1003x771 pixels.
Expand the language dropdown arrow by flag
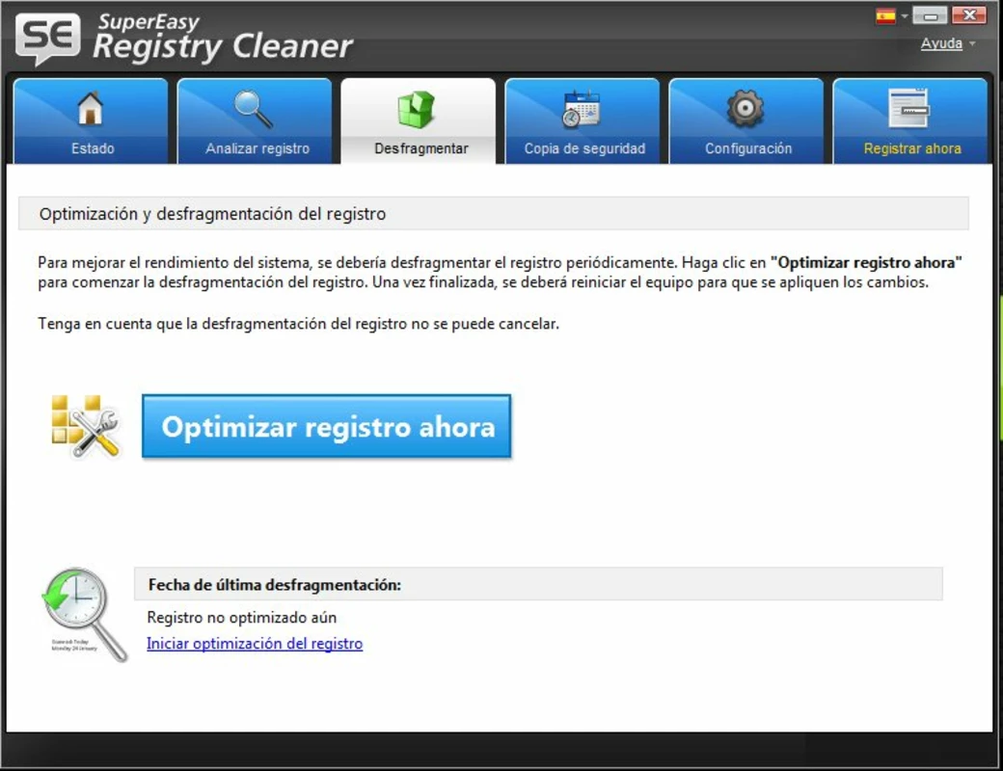tap(904, 16)
